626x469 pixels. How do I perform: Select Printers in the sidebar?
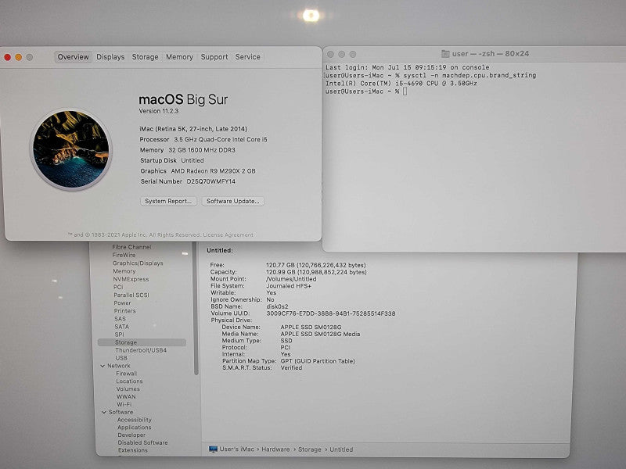pos(124,311)
